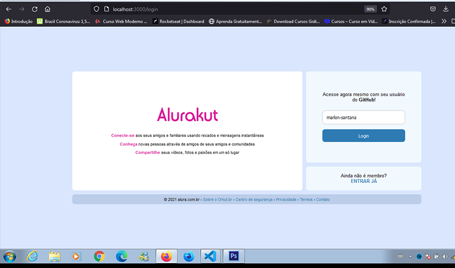Click the flag with red X tray icon
This screenshot has width=455, height=268.
pos(428,257)
